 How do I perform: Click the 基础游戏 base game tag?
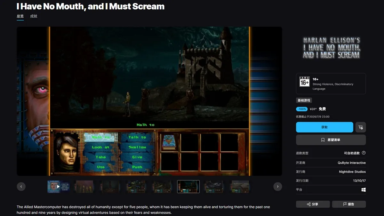click(x=304, y=100)
